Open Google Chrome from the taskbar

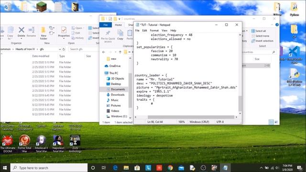(x=170, y=168)
